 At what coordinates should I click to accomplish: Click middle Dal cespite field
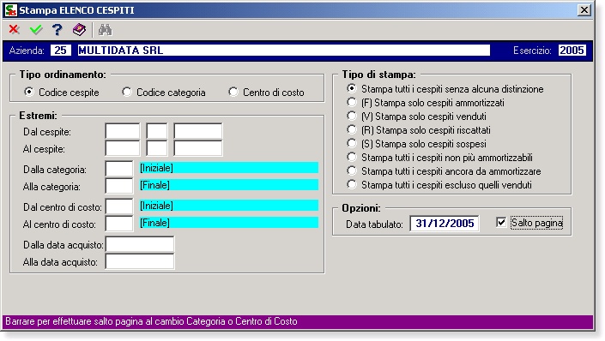click(x=157, y=131)
